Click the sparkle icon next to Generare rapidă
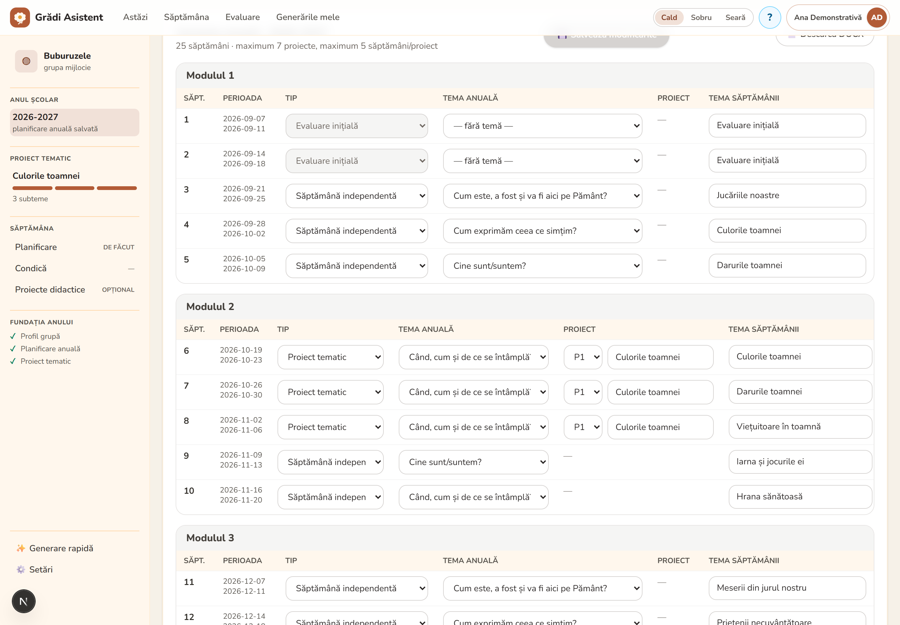 click(x=21, y=548)
